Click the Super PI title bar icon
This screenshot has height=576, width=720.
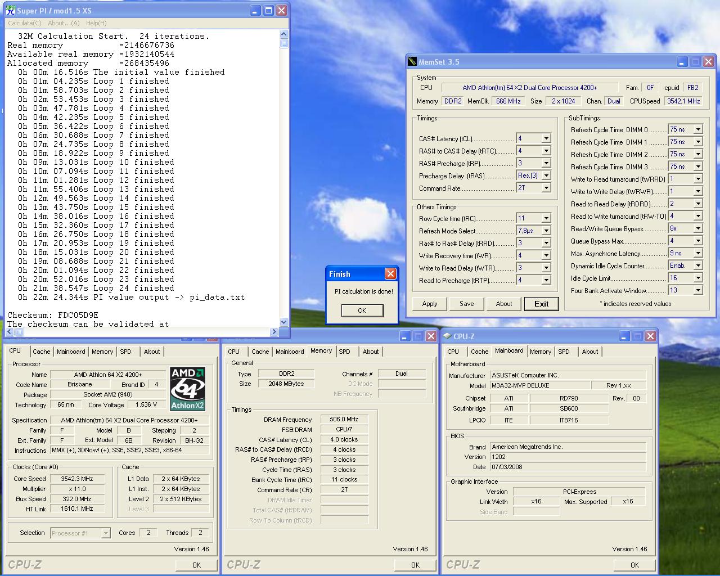tap(10, 10)
